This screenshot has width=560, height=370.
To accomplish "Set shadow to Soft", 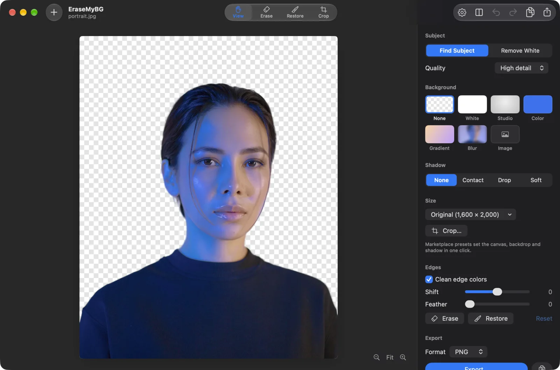I will [536, 180].
